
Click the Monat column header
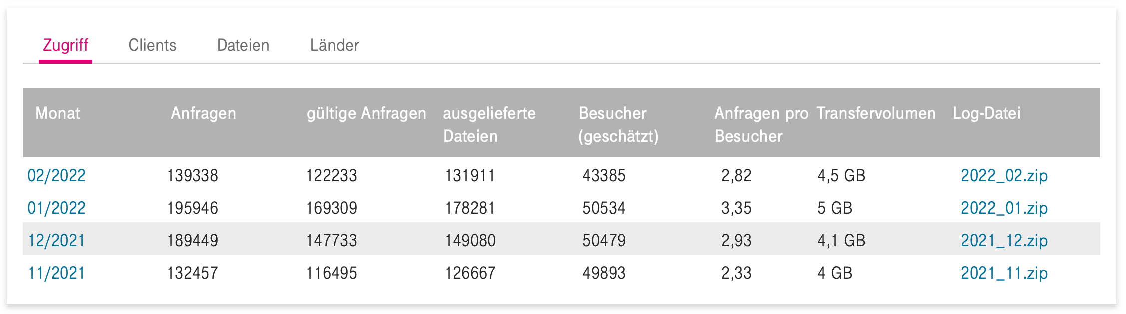(58, 113)
